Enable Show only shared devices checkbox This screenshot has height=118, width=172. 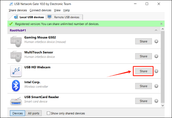(49, 113)
